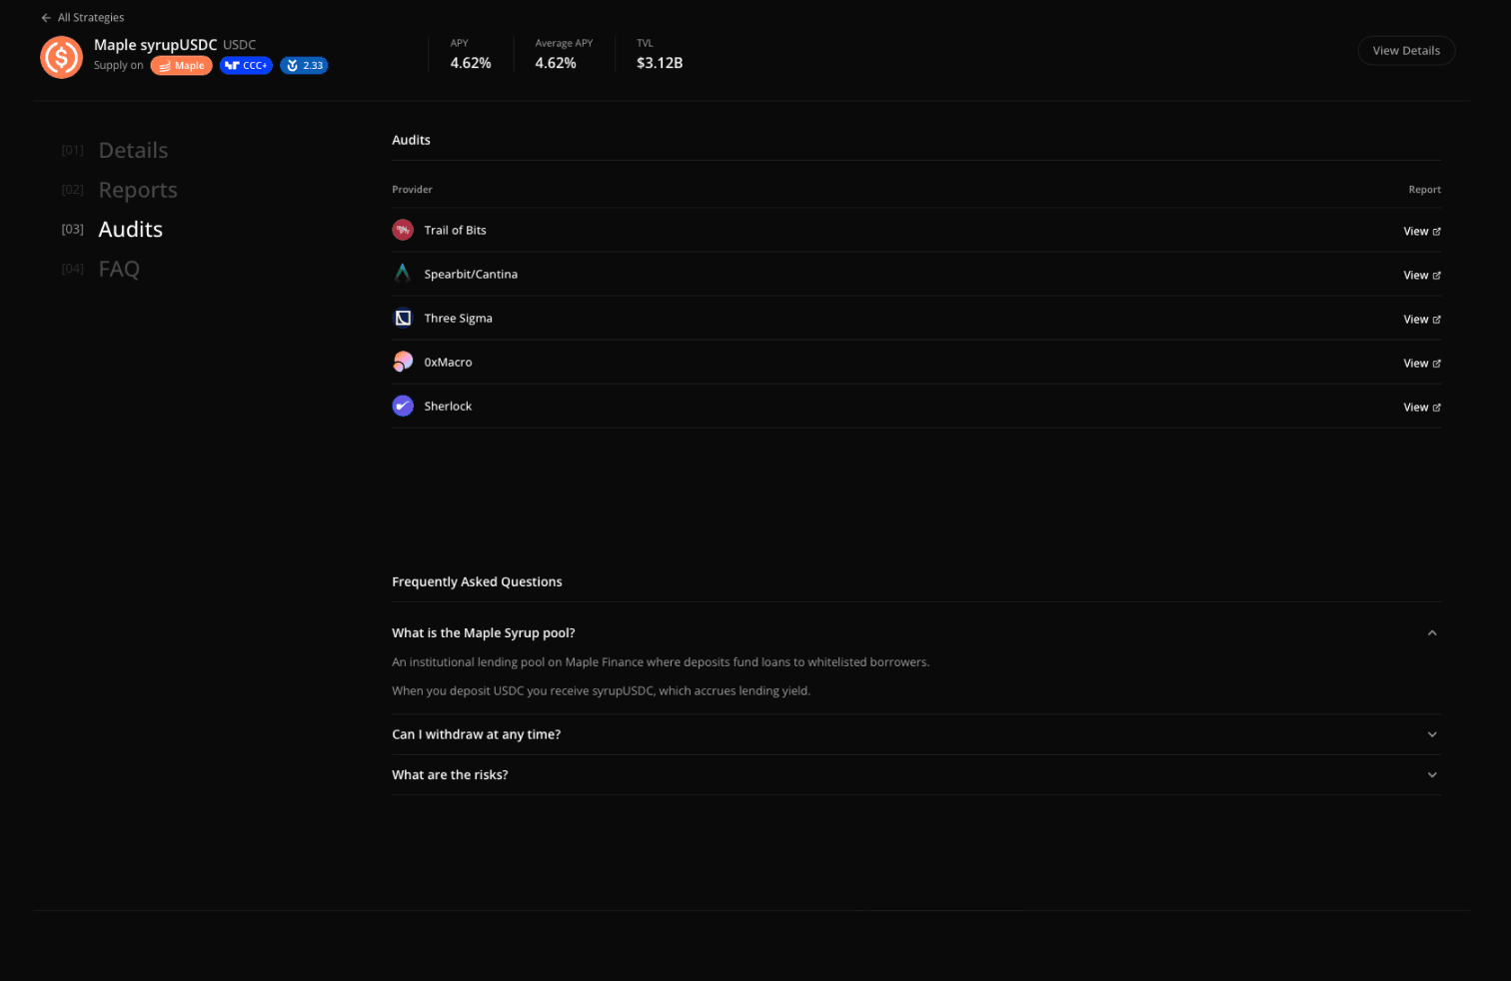Jump to the FAQ section
Image resolution: width=1511 pixels, height=981 pixels.
[x=119, y=269]
